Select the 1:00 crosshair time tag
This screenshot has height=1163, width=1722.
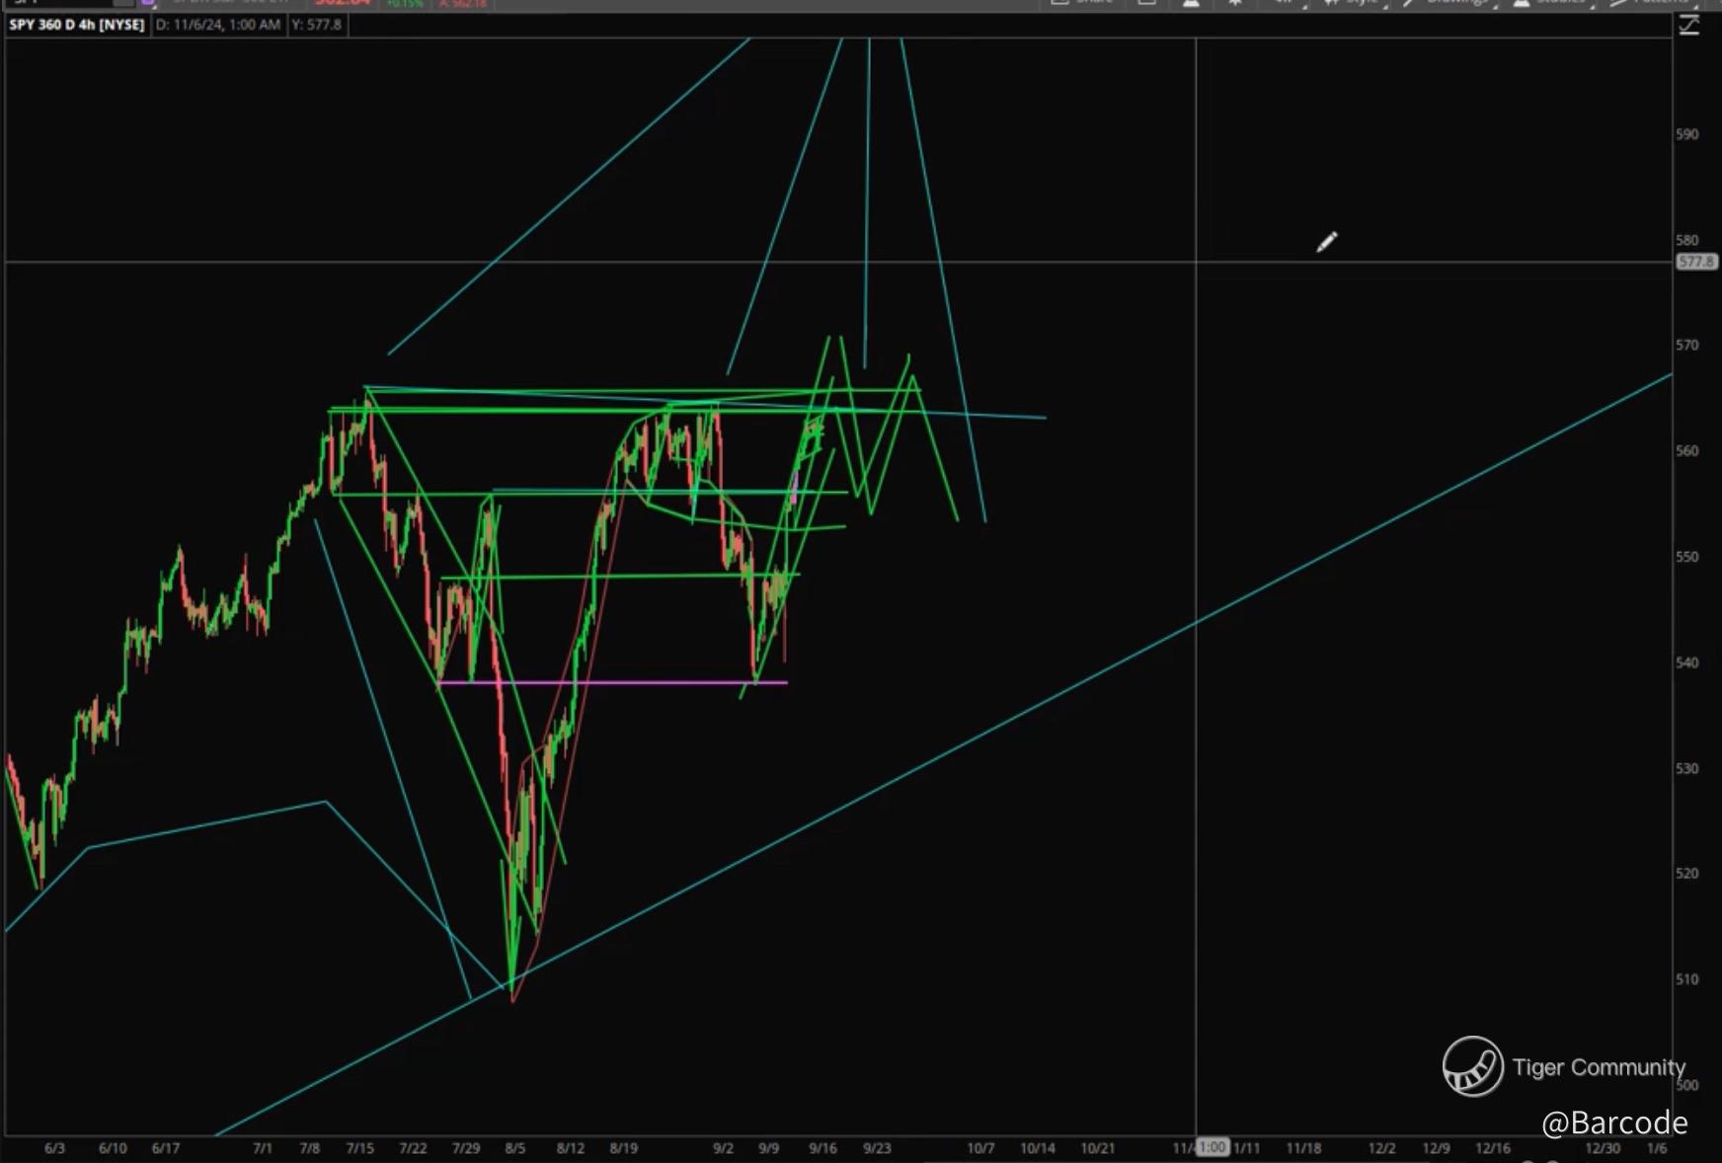click(1213, 1147)
